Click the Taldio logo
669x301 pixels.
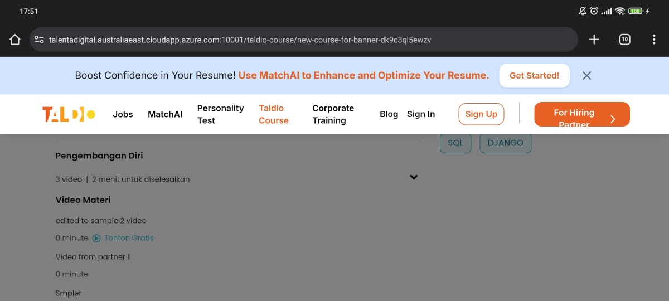69,114
